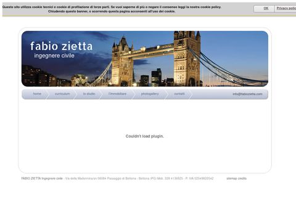The width and height of the screenshot is (296, 222).
Task: Click FABIO ZIETTA Ingegnere civile footer text
Action: (x=42, y=178)
